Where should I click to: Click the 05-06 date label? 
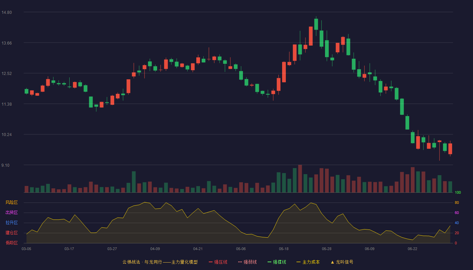pyautogui.click(x=241, y=249)
